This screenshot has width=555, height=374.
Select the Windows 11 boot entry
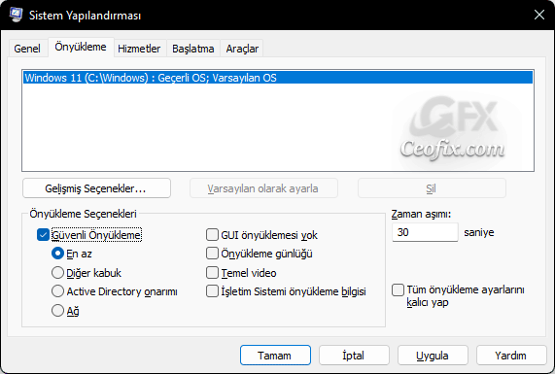(x=278, y=78)
